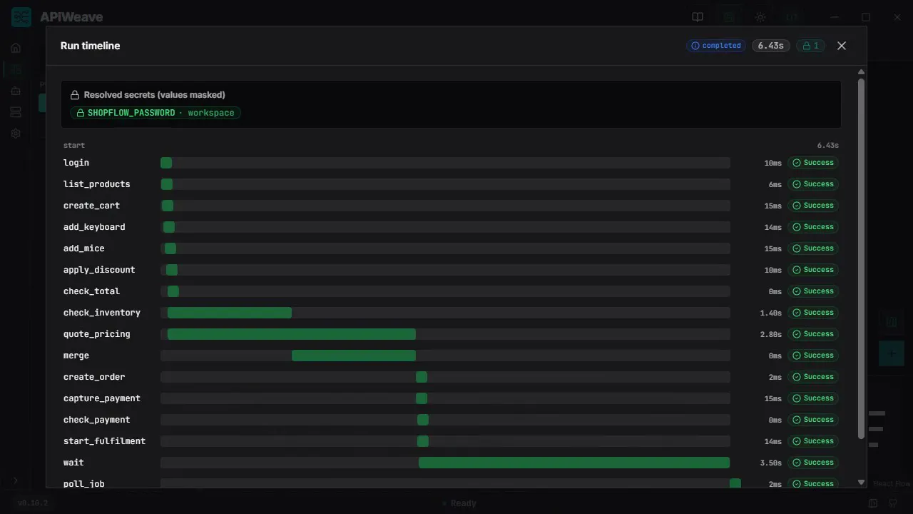Viewport: 913px width, 514px height.
Task: Click the 3.50s duration for wait
Action: pyautogui.click(x=771, y=463)
